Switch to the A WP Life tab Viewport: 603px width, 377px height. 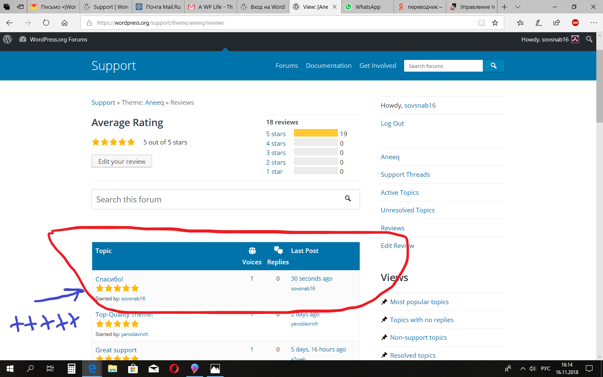point(211,7)
